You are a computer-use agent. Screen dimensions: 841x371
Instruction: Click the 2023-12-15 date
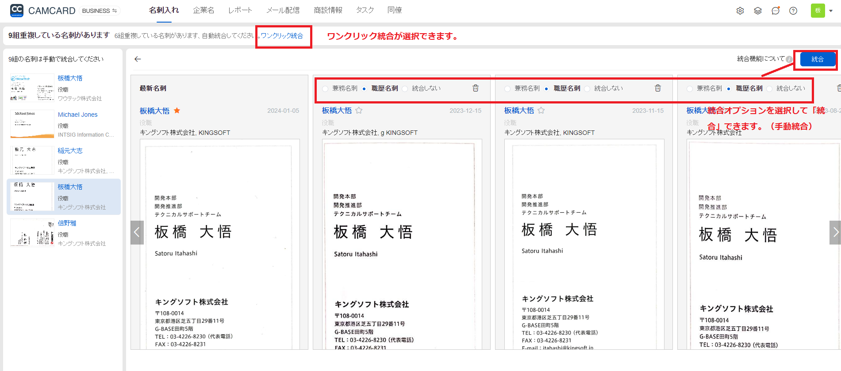[x=465, y=111]
